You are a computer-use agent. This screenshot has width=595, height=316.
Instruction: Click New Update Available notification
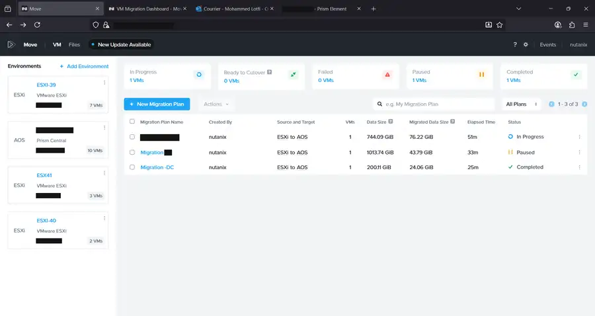tap(121, 44)
